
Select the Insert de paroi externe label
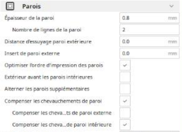click(x=32, y=54)
